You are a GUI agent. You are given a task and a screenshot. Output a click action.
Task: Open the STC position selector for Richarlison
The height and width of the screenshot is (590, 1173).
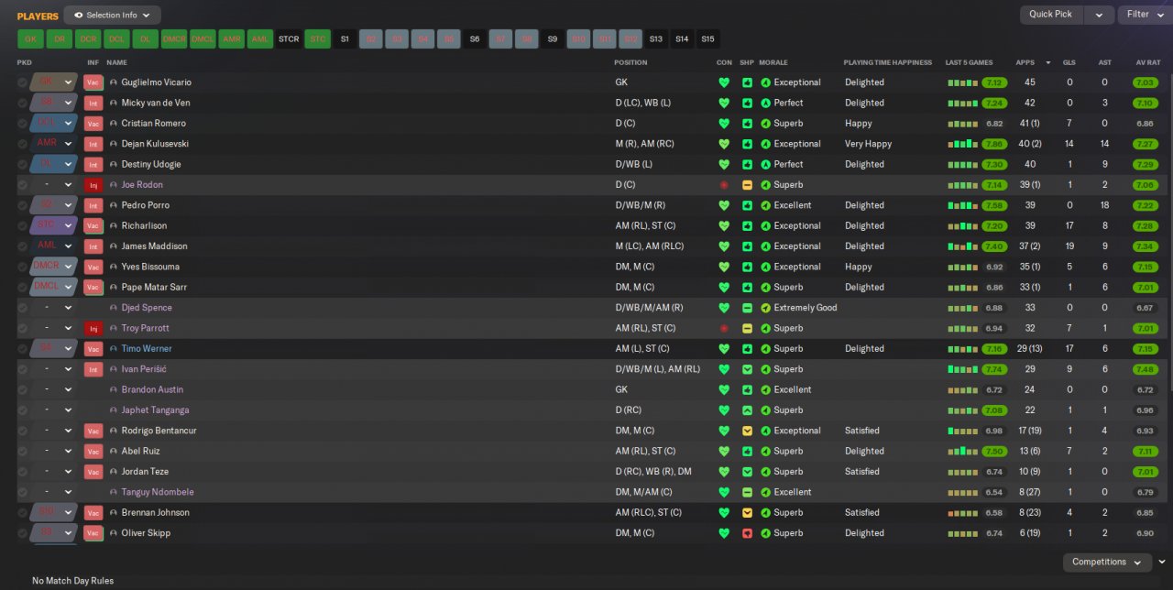[53, 225]
